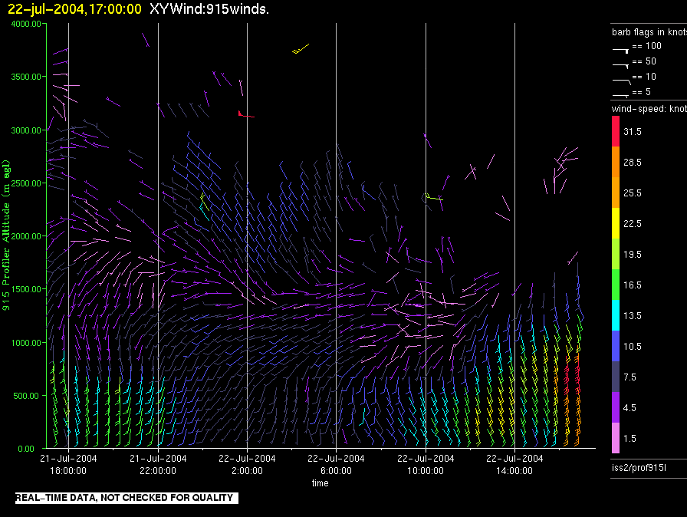Screen dimensions: 687x517
Task: Click the 13.5 wind-speed scale value
Action: 633,315
